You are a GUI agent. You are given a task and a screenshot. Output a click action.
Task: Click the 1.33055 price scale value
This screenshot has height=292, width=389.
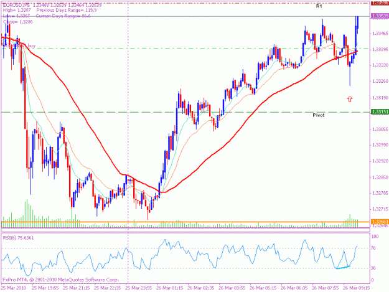click(x=380, y=130)
